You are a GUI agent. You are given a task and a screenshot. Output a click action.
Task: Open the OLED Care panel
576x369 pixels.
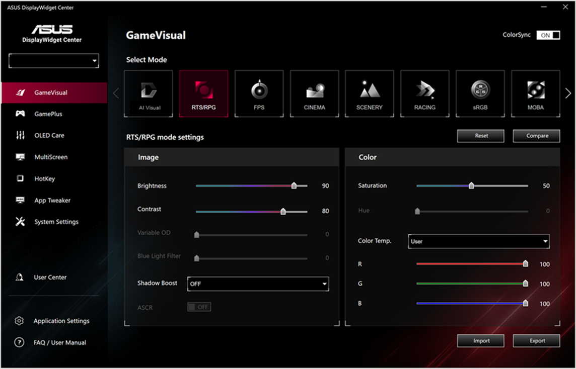[50, 135]
